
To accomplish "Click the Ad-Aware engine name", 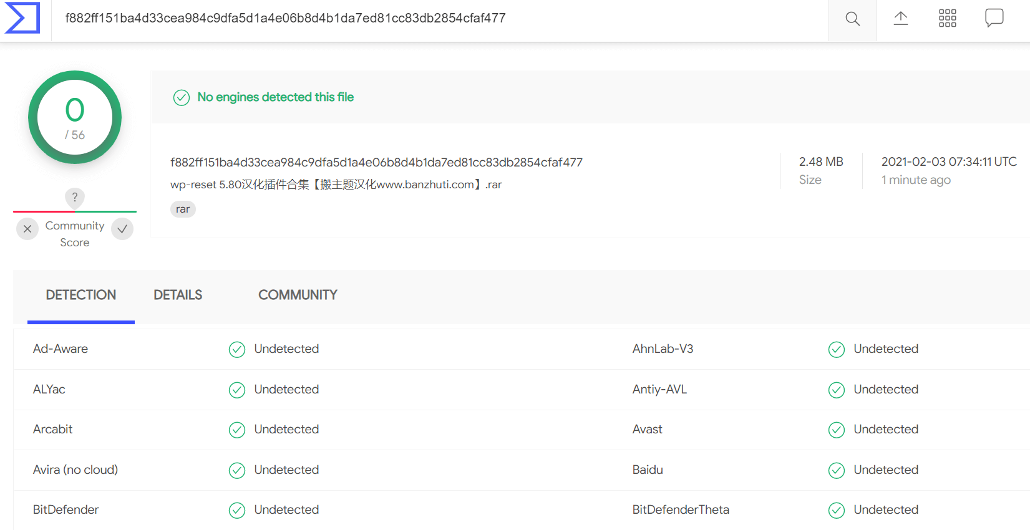I will point(61,349).
